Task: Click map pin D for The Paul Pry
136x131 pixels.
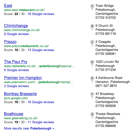Action: coord(92,63)
